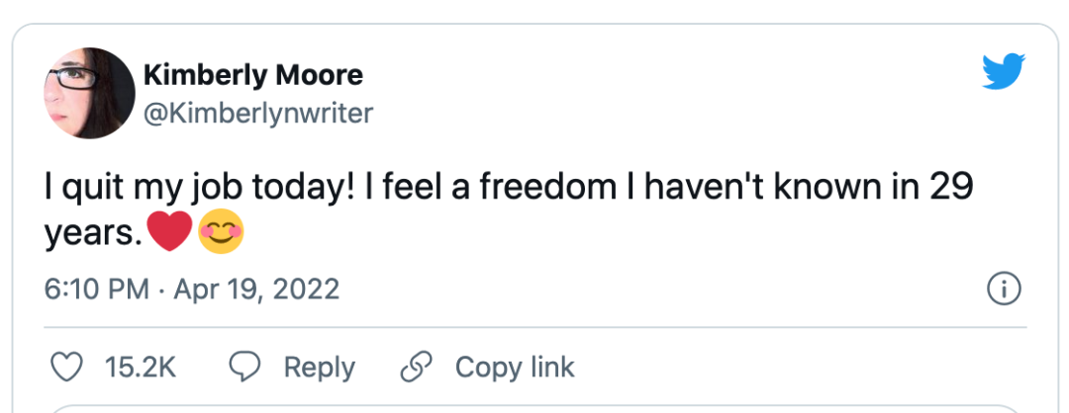This screenshot has width=1069, height=413.
Task: Click the smiling blush emoji in tweet
Action: (221, 233)
